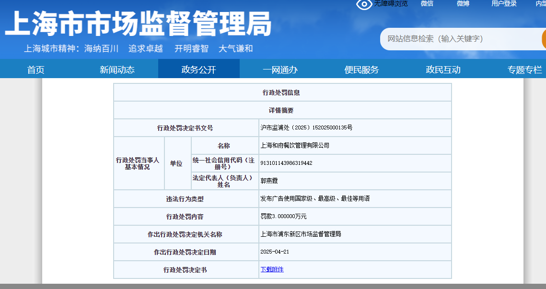Click the decision date 2025-04-21
Viewport: 546px width, 289px height.
[275, 252]
